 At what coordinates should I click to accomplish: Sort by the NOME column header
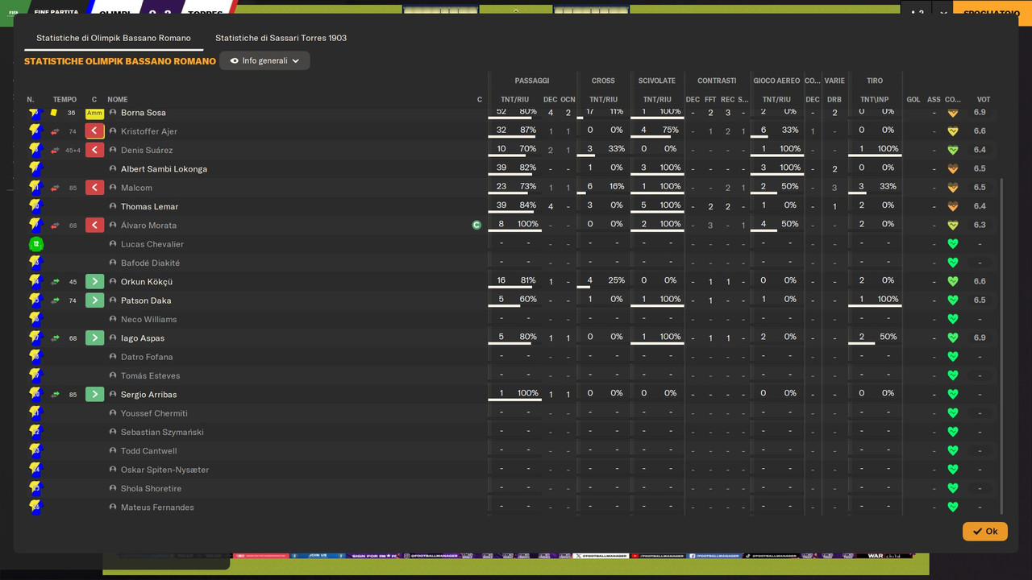(118, 100)
